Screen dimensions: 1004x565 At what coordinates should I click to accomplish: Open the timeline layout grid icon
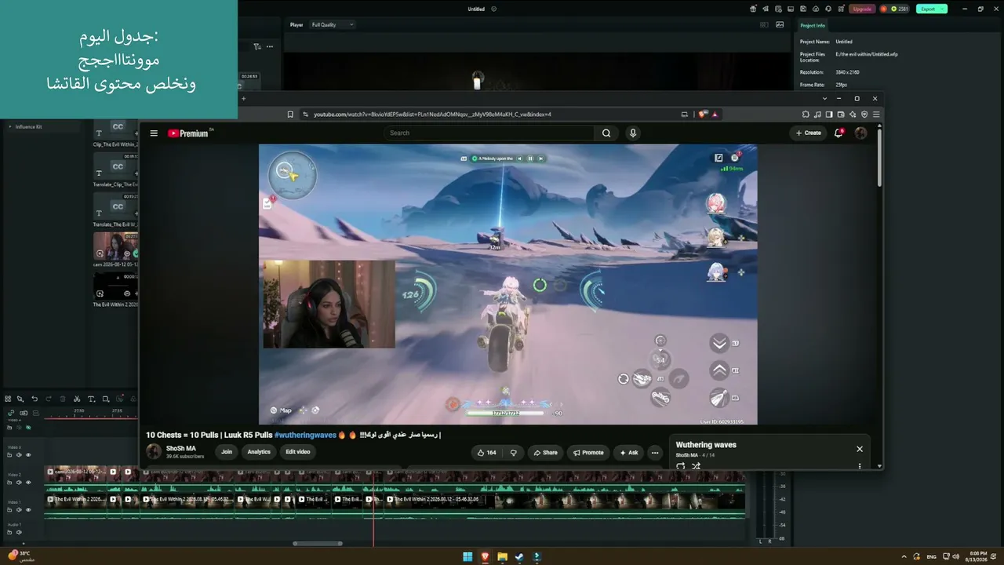[x=8, y=399]
